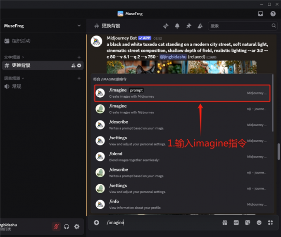
Task: Add a new text channel plus icon
Action: 79,57
